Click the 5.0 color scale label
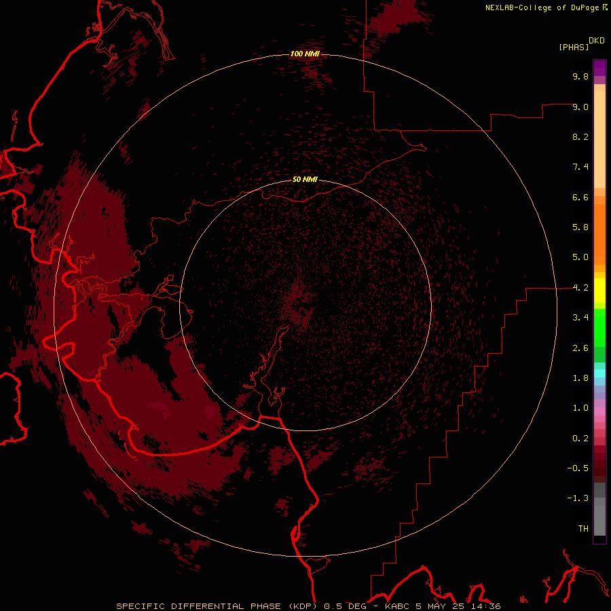611x611 pixels. [x=580, y=257]
